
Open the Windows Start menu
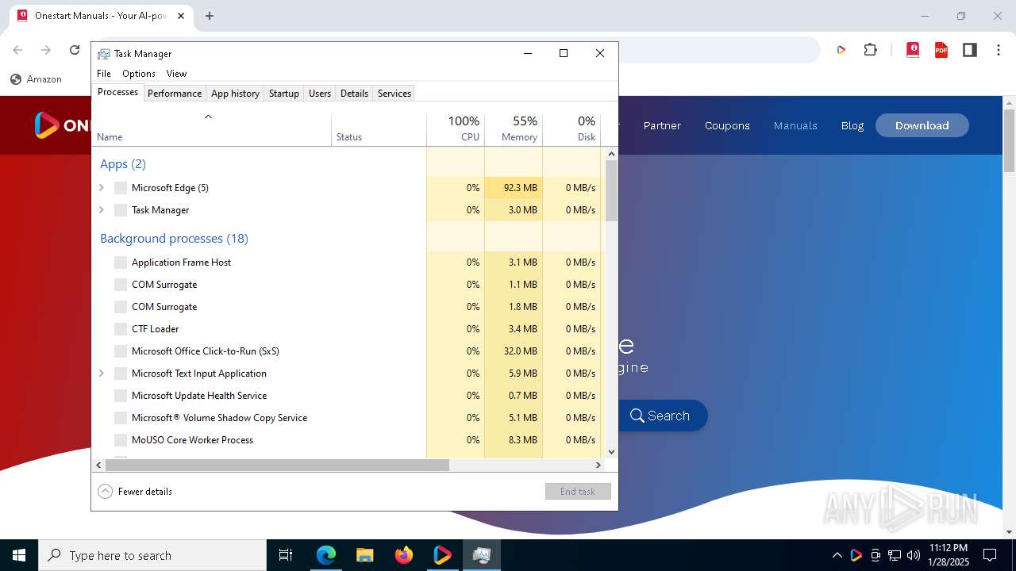tap(19, 555)
